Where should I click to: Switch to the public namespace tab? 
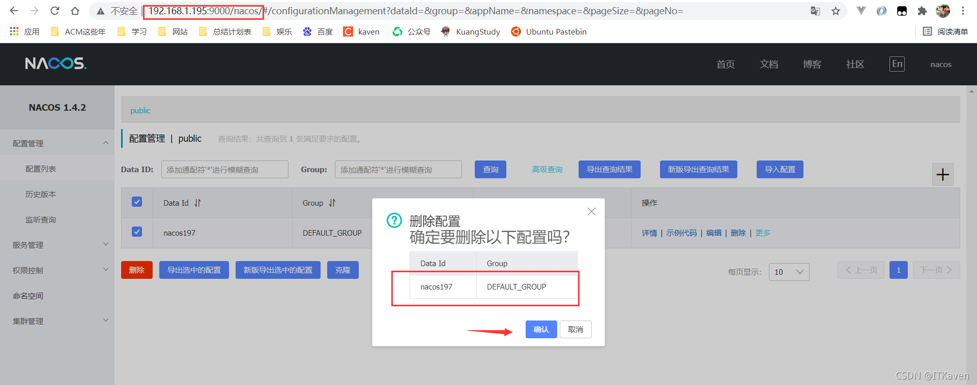point(140,110)
